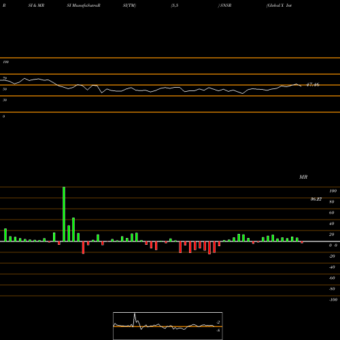Click the 'SI MunafaSutraR' header text

(84, 5)
